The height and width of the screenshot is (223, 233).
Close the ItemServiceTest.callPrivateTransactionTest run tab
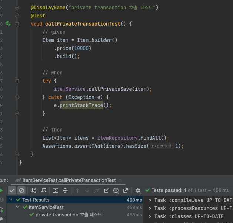click(x=120, y=180)
